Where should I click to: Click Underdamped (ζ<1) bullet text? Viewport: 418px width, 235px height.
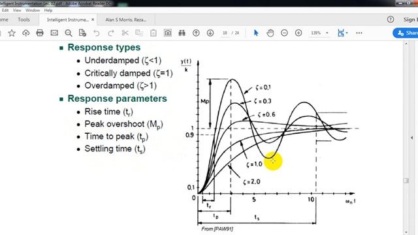[123, 61]
